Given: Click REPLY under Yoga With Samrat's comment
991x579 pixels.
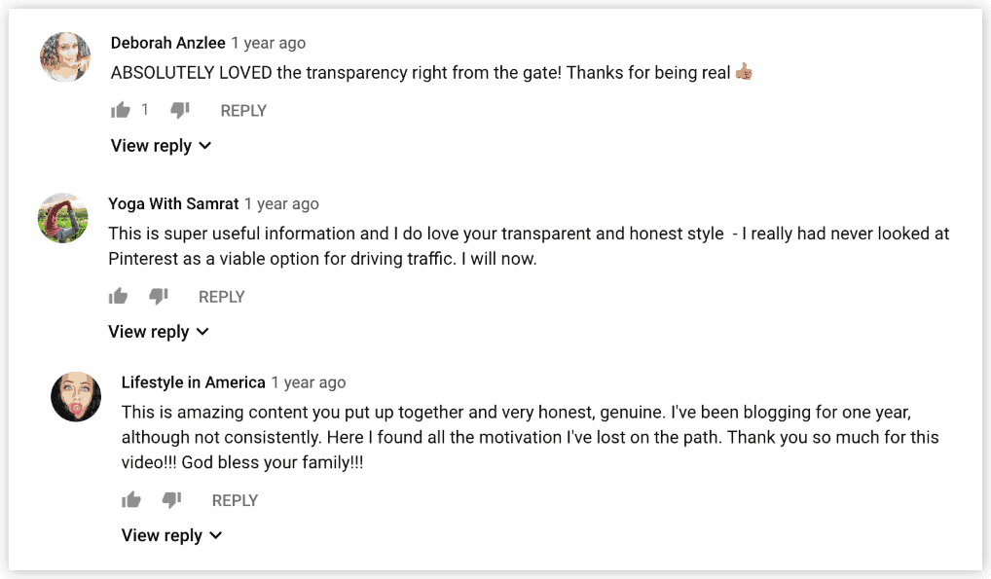Looking at the screenshot, I should [221, 296].
